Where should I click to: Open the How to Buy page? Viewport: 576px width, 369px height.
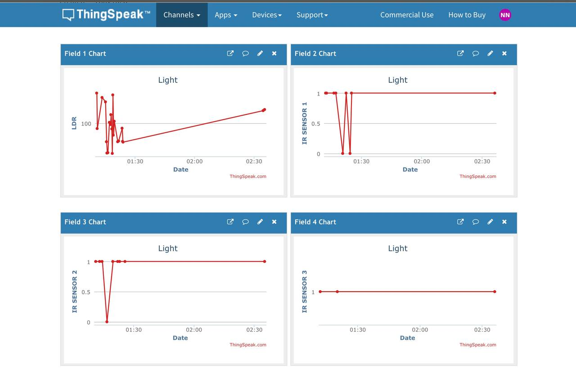(x=467, y=15)
